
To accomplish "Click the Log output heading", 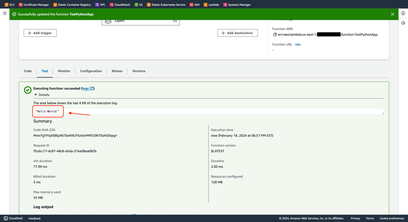I will click(x=43, y=207).
